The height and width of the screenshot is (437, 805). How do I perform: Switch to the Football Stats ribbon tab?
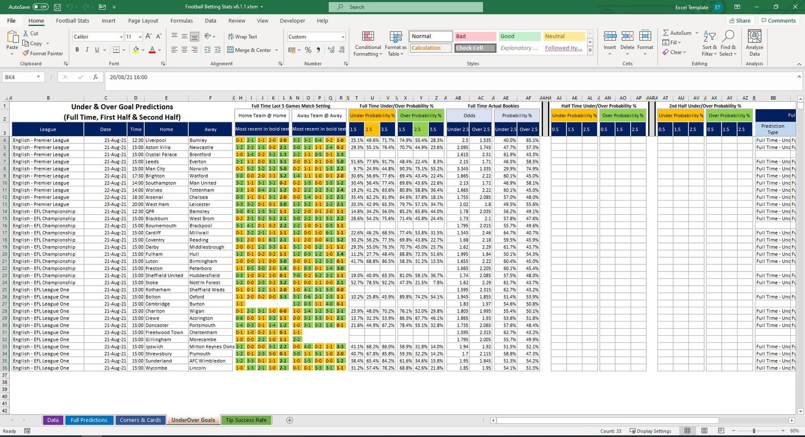point(72,21)
